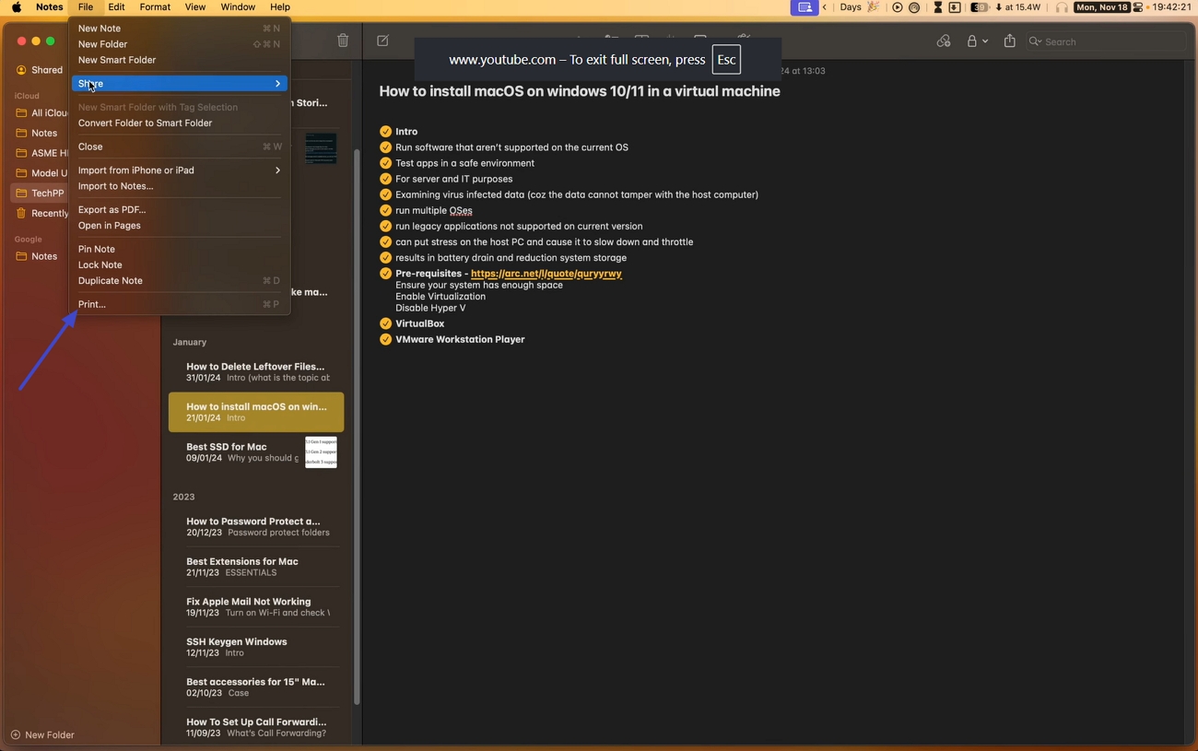The image size is (1198, 751).
Task: Toggle 'Test apps in a safe environment' checkbox
Action: click(385, 163)
